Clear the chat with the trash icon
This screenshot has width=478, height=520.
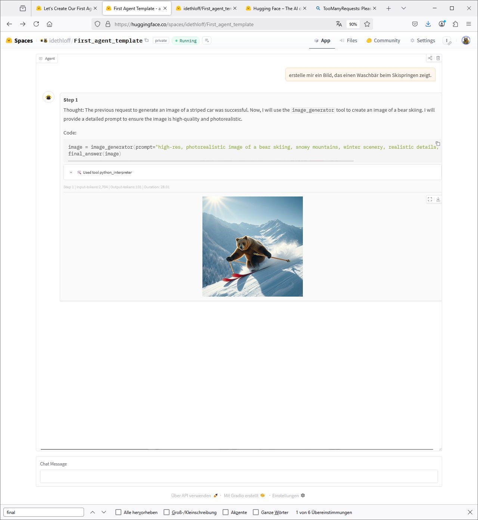pyautogui.click(x=438, y=58)
